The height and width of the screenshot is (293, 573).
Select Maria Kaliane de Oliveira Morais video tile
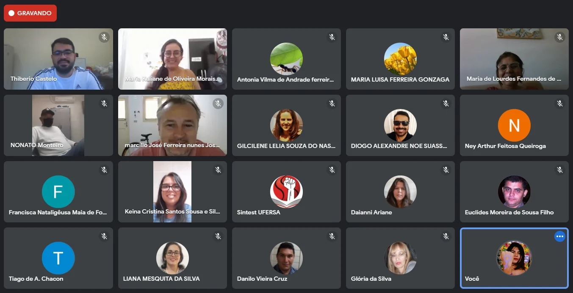[172, 59]
